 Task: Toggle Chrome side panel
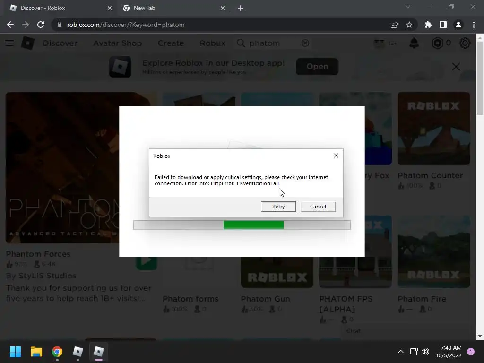443,25
